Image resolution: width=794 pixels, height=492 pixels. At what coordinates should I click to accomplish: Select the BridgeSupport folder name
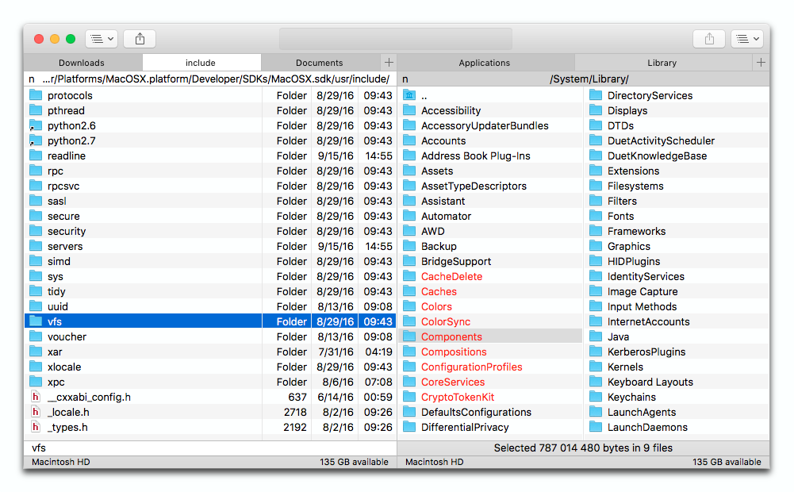click(456, 261)
